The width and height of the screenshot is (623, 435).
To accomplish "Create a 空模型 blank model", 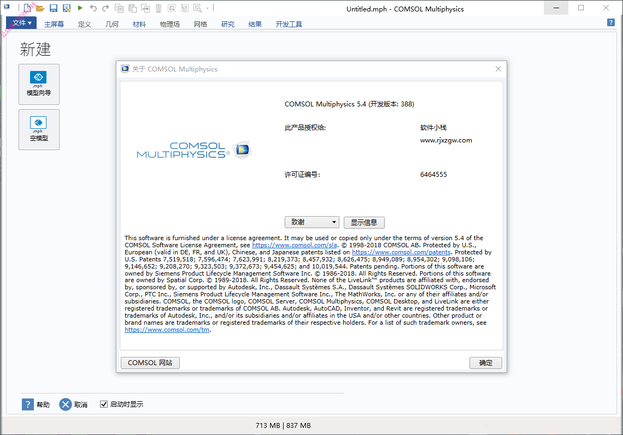I will coord(39,129).
